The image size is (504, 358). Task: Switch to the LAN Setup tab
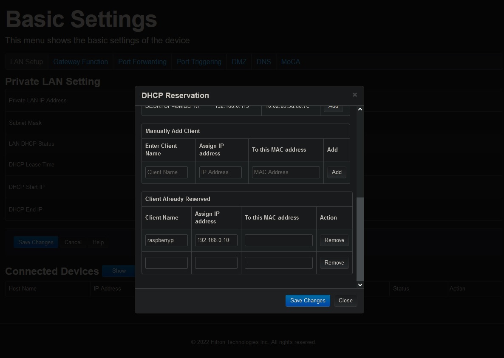(26, 62)
